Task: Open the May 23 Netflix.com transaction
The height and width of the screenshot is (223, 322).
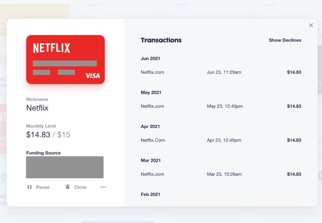Action: click(x=221, y=106)
